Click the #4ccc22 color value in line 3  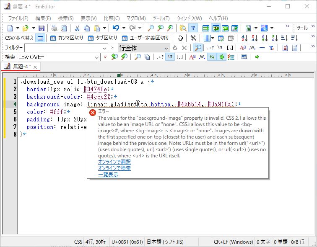99,97
